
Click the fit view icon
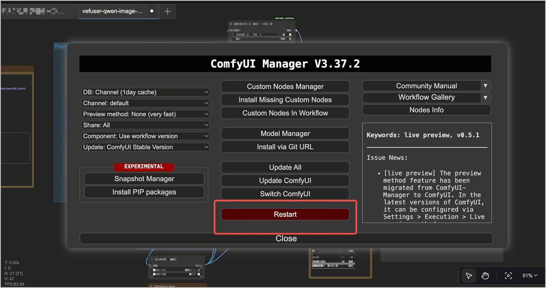coord(508,276)
